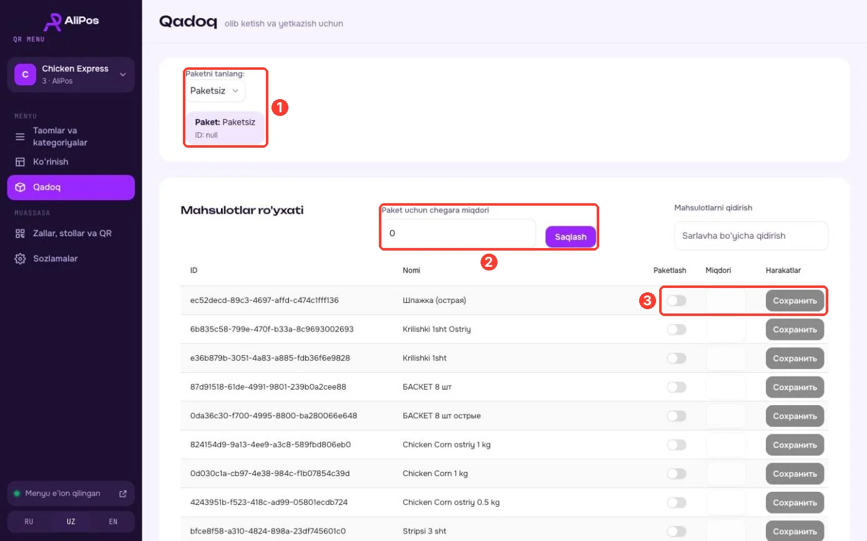Switch language to EN
The image size is (867, 541).
pyautogui.click(x=113, y=522)
